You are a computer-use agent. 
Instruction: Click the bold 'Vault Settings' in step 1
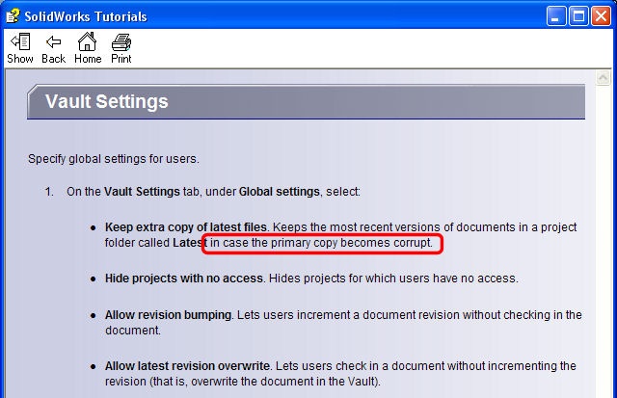pyautogui.click(x=142, y=192)
